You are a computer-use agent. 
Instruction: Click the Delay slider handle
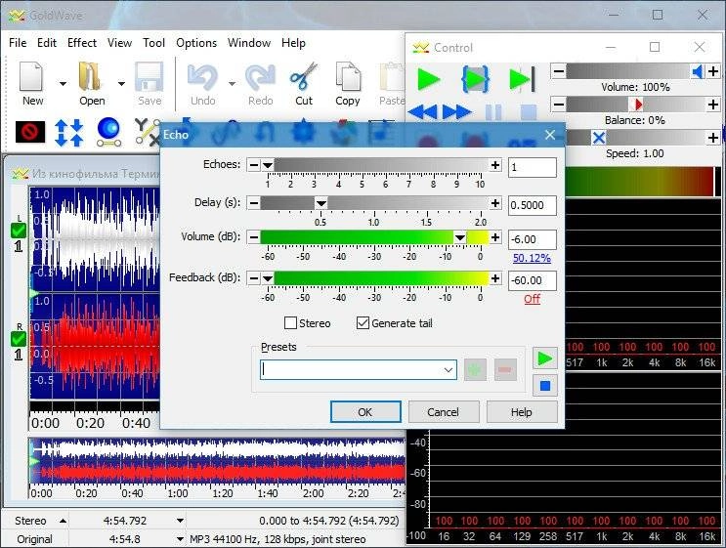[321, 203]
